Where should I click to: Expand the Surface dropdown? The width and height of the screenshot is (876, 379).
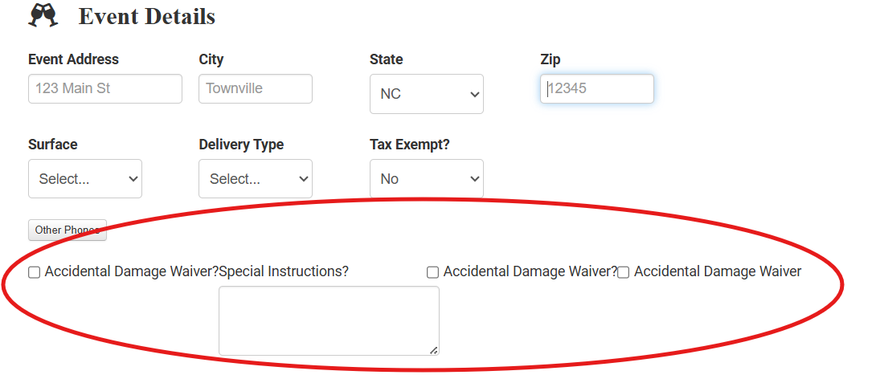(x=85, y=179)
